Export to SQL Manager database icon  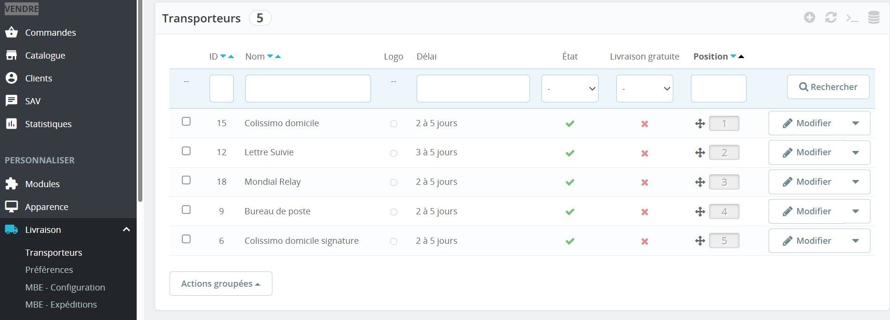[x=873, y=18]
